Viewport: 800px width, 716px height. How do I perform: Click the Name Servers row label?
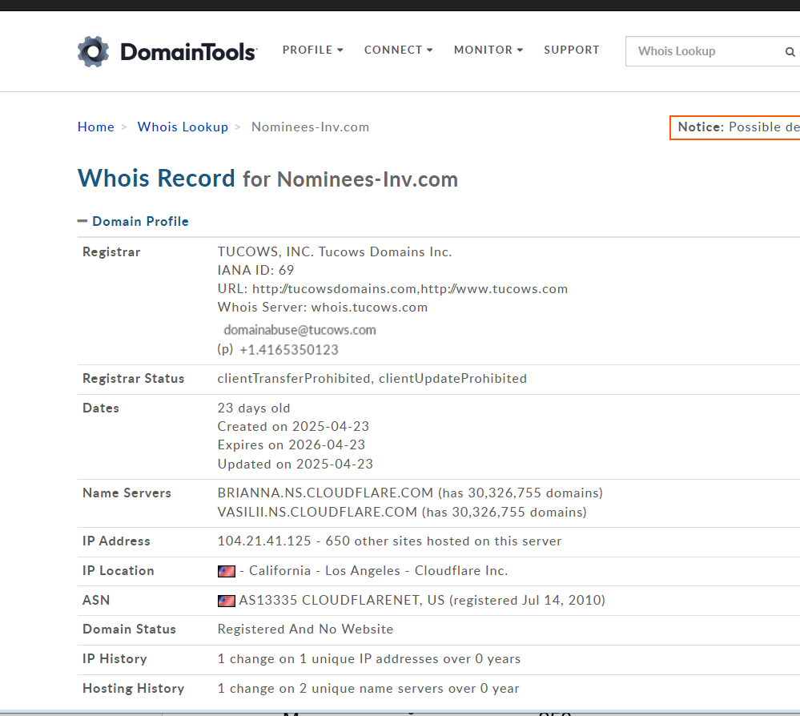127,493
